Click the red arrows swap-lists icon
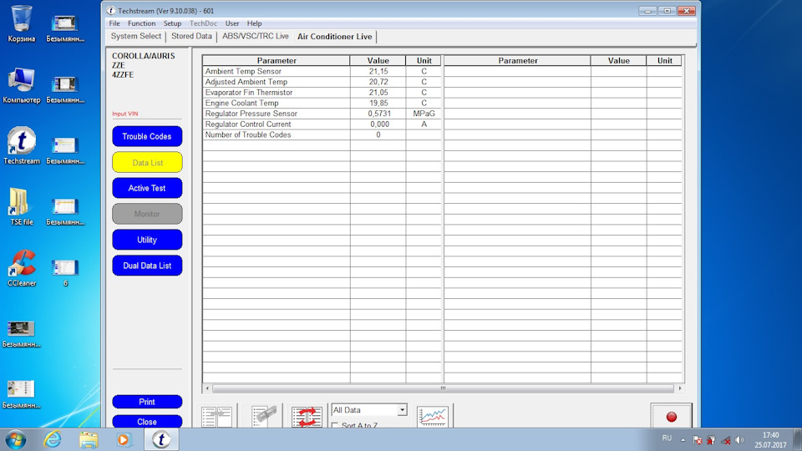The image size is (802, 451). tap(307, 416)
